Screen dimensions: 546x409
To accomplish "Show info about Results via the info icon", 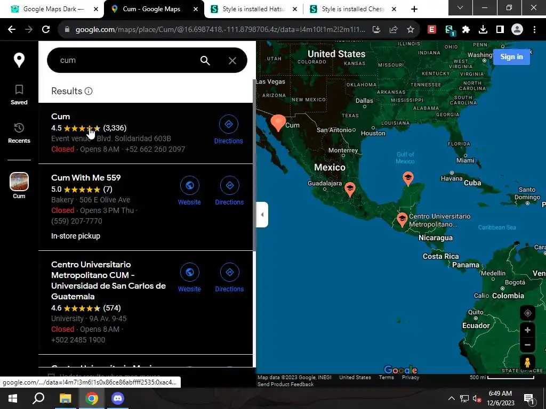I will point(89,91).
